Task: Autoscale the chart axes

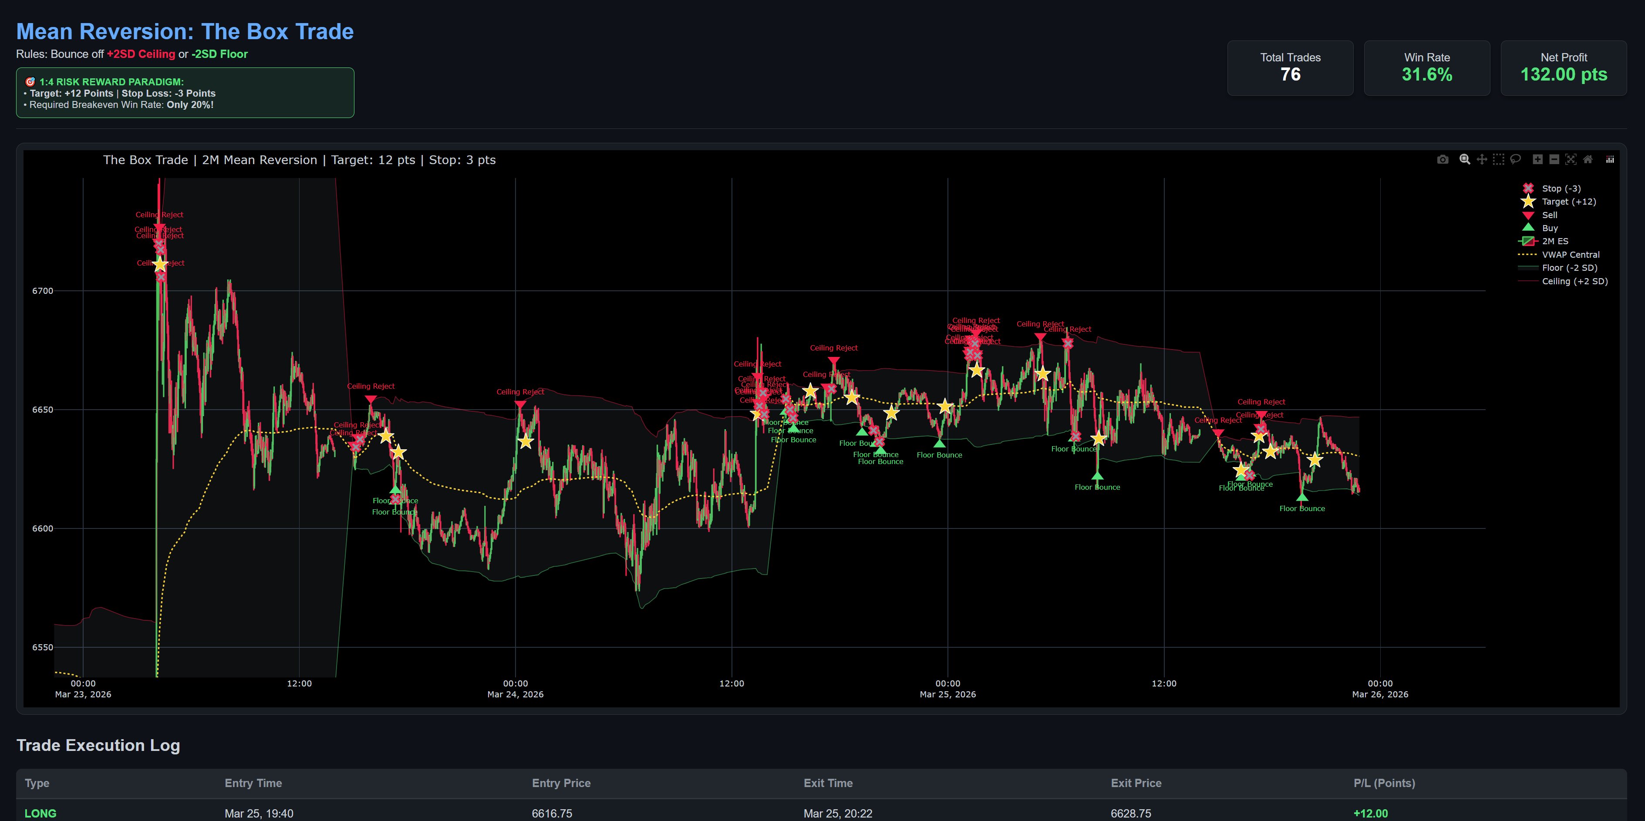Action: pyautogui.click(x=1571, y=160)
